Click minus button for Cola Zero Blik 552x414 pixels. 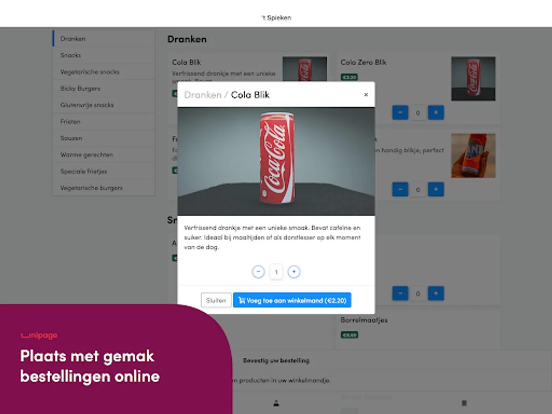coord(400,113)
